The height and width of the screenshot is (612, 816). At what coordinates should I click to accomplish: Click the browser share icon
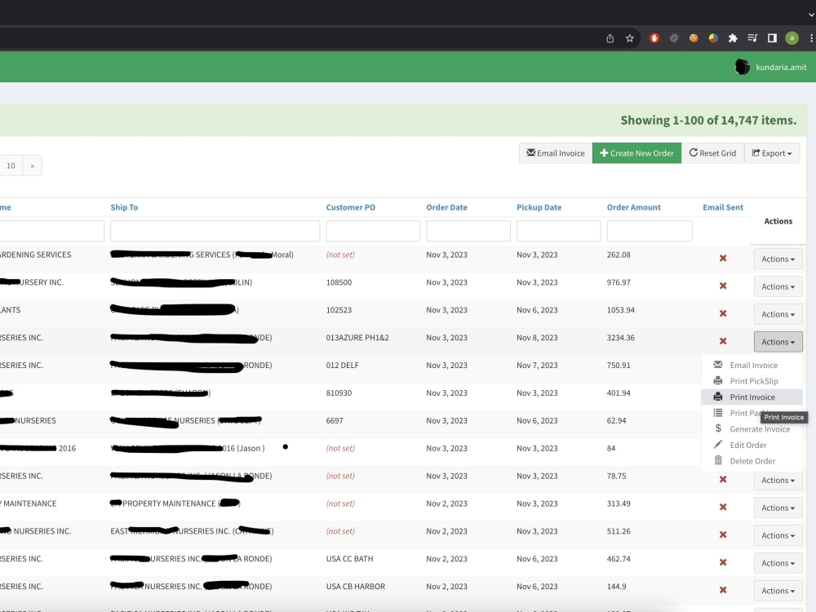[x=610, y=38]
